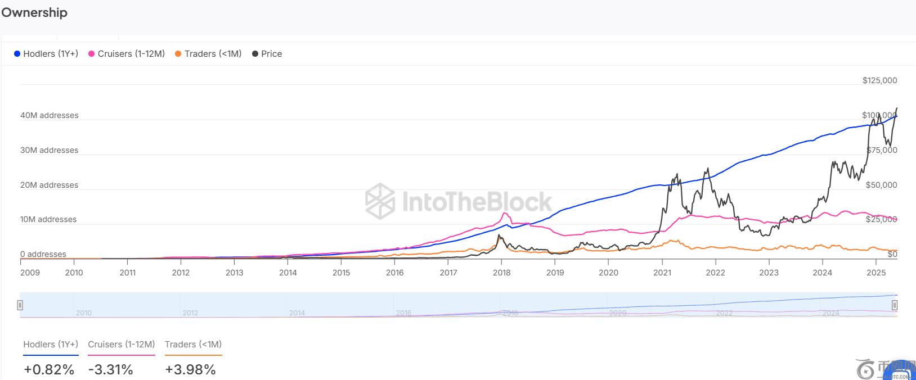Click the dark Price legend dot

(x=255, y=54)
